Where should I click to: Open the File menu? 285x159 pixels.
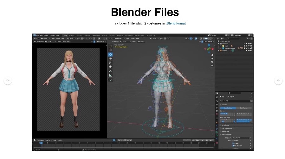[x=38, y=35]
